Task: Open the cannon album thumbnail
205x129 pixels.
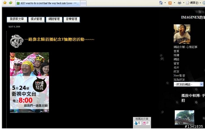Action: tap(184, 118)
